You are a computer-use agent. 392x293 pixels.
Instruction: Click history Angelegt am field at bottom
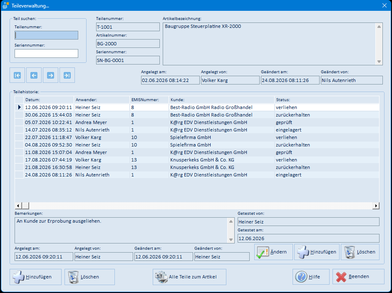(44, 257)
